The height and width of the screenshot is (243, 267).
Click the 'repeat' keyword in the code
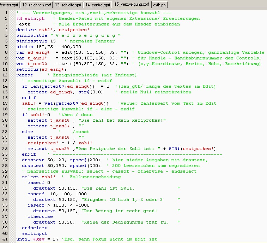pos(25,75)
